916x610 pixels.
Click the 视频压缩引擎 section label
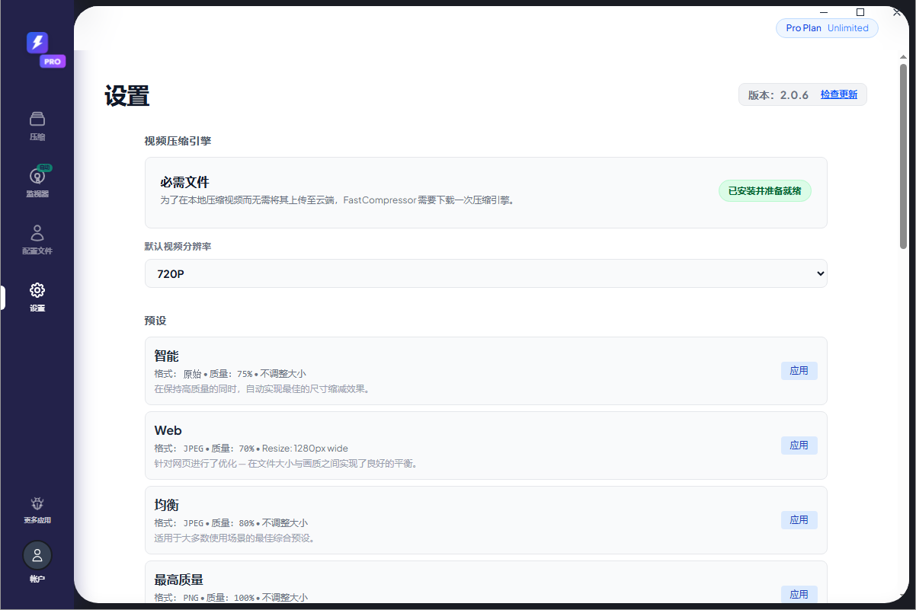coord(178,141)
